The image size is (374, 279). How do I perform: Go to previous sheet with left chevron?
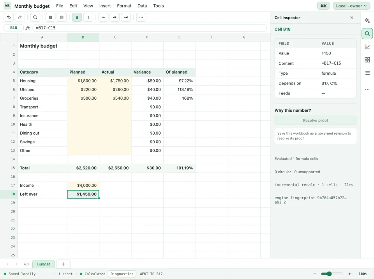(8, 264)
